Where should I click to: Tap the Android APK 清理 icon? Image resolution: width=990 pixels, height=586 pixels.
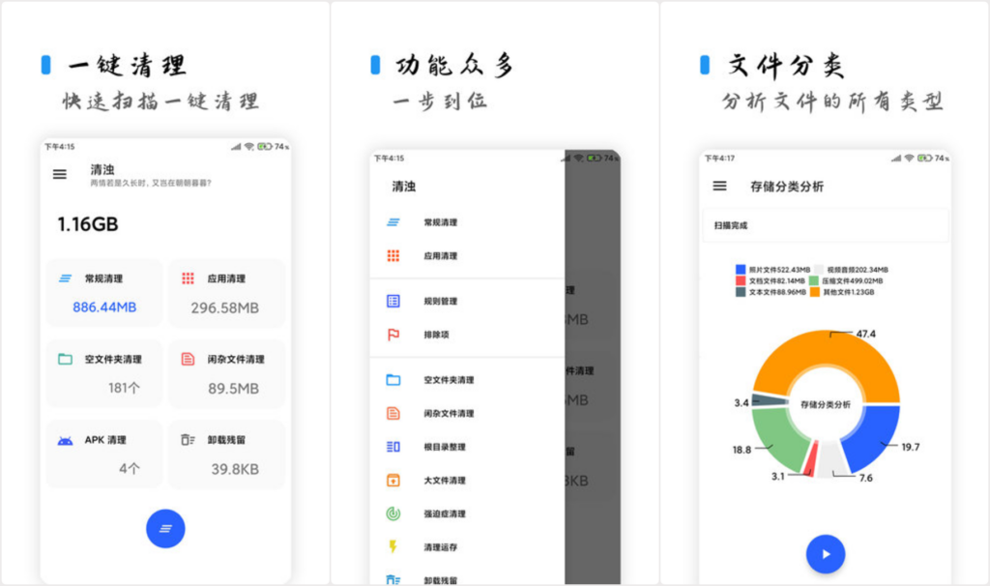[65, 440]
